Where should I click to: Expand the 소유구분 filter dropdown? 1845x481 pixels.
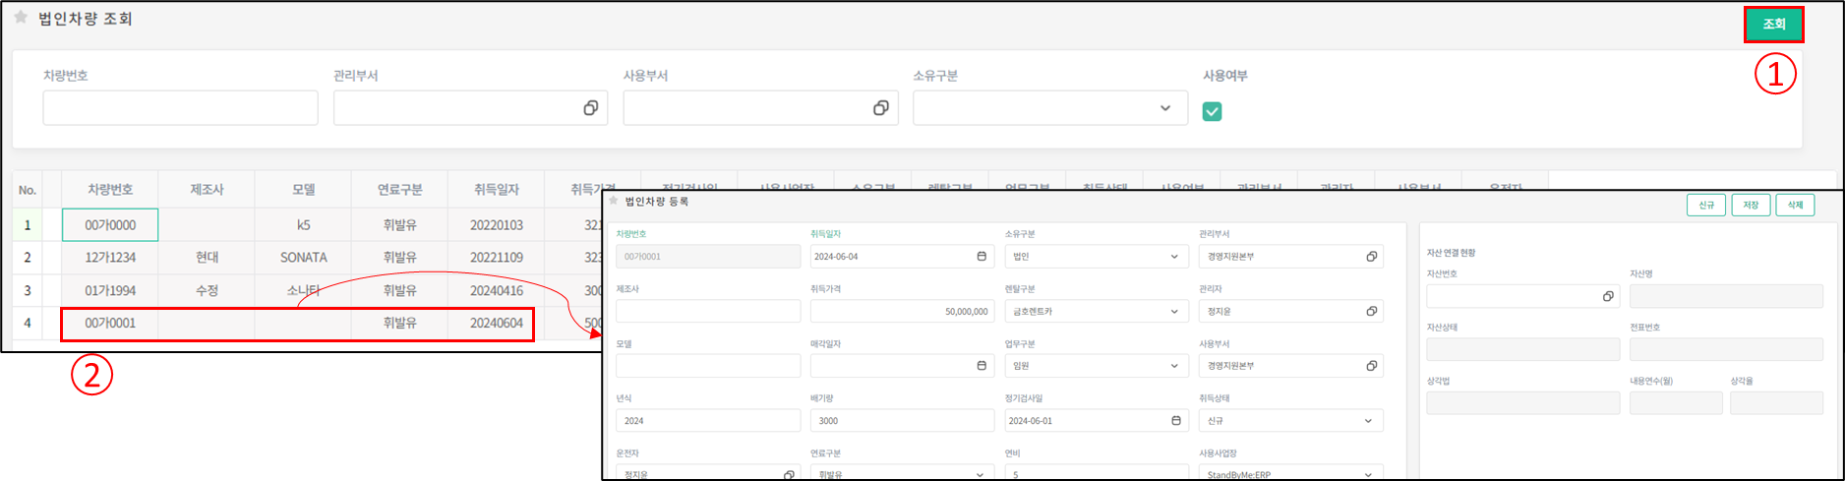tap(1164, 108)
